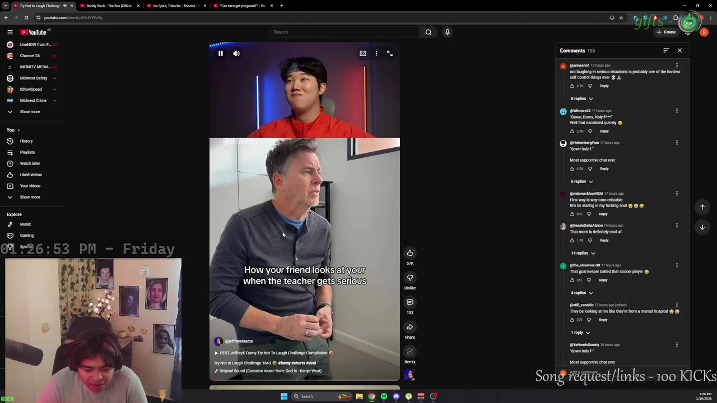Like the @armaann1 comment
The image size is (717, 403).
coord(572,86)
